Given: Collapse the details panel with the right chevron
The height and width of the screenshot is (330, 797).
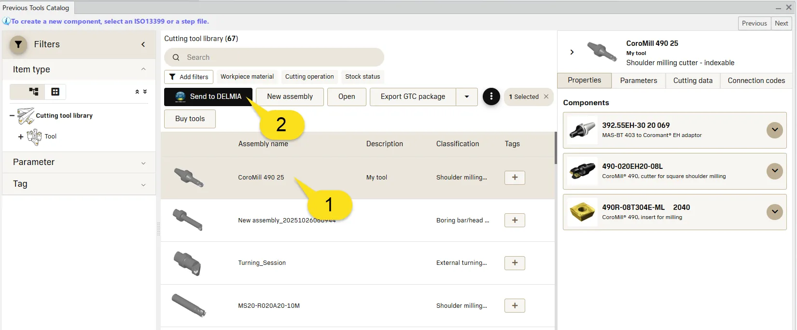Looking at the screenshot, I should (x=572, y=52).
